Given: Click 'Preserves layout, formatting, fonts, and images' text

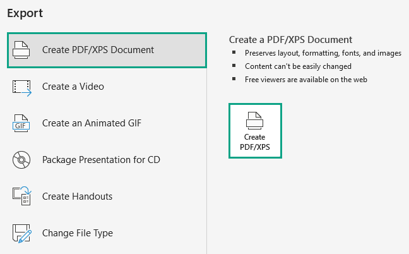Looking at the screenshot, I should 323,53.
